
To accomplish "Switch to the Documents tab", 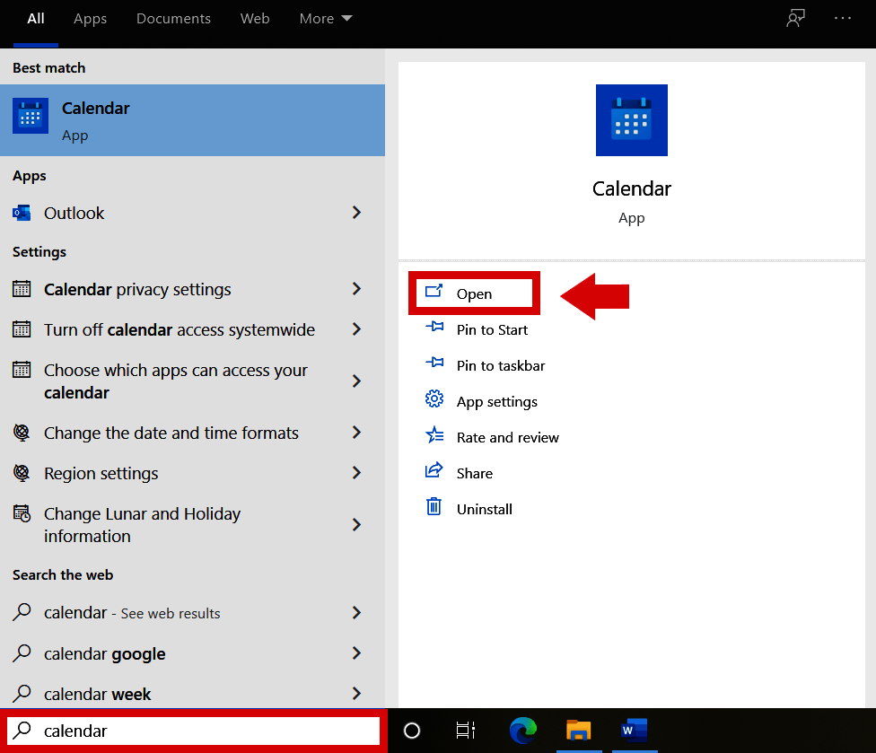I will pos(172,18).
